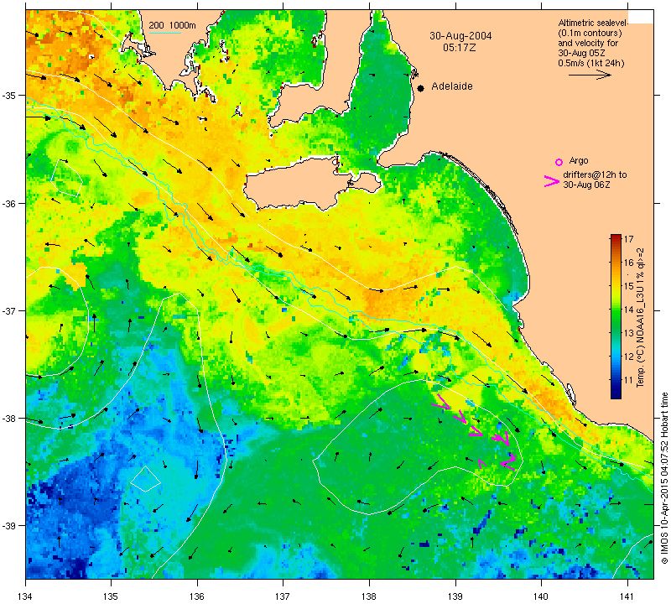Click the 17 value on temperature scale
Viewport: 671px width, 604px height.
click(628, 239)
